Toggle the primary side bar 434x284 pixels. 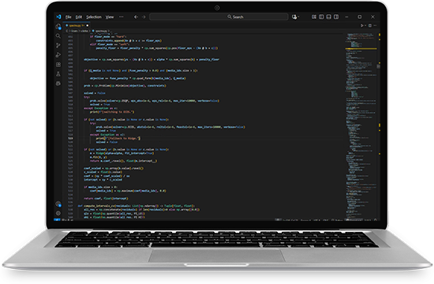(321, 17)
